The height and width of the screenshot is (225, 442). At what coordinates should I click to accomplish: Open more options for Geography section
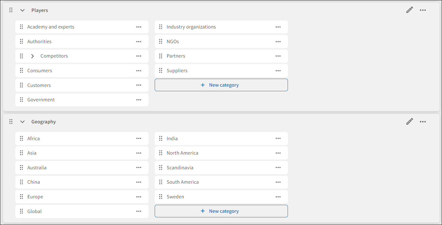423,122
